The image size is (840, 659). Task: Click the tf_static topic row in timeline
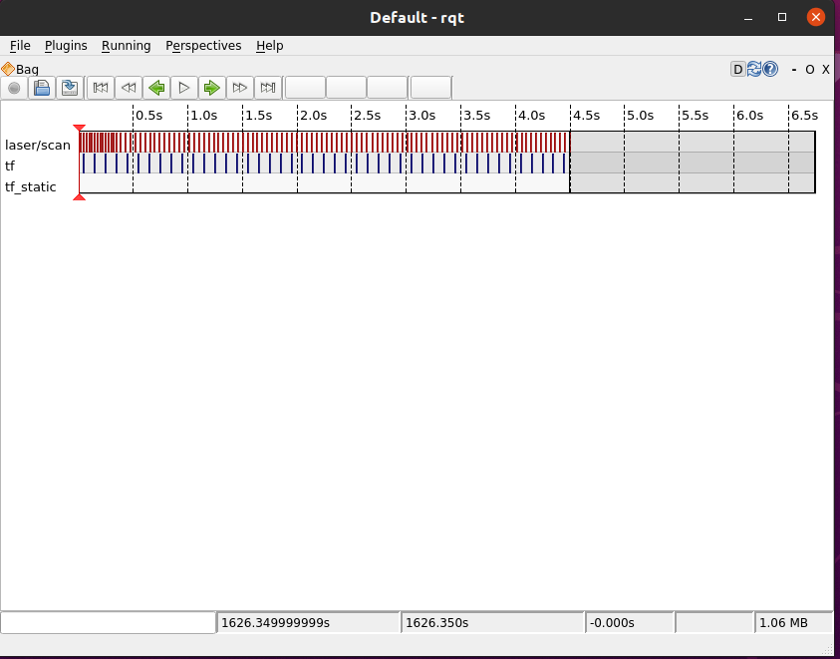pyautogui.click(x=30, y=186)
